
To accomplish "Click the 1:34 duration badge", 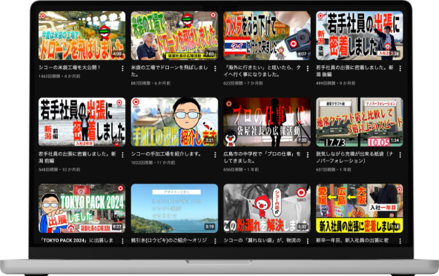I will pyautogui.click(x=395, y=140).
